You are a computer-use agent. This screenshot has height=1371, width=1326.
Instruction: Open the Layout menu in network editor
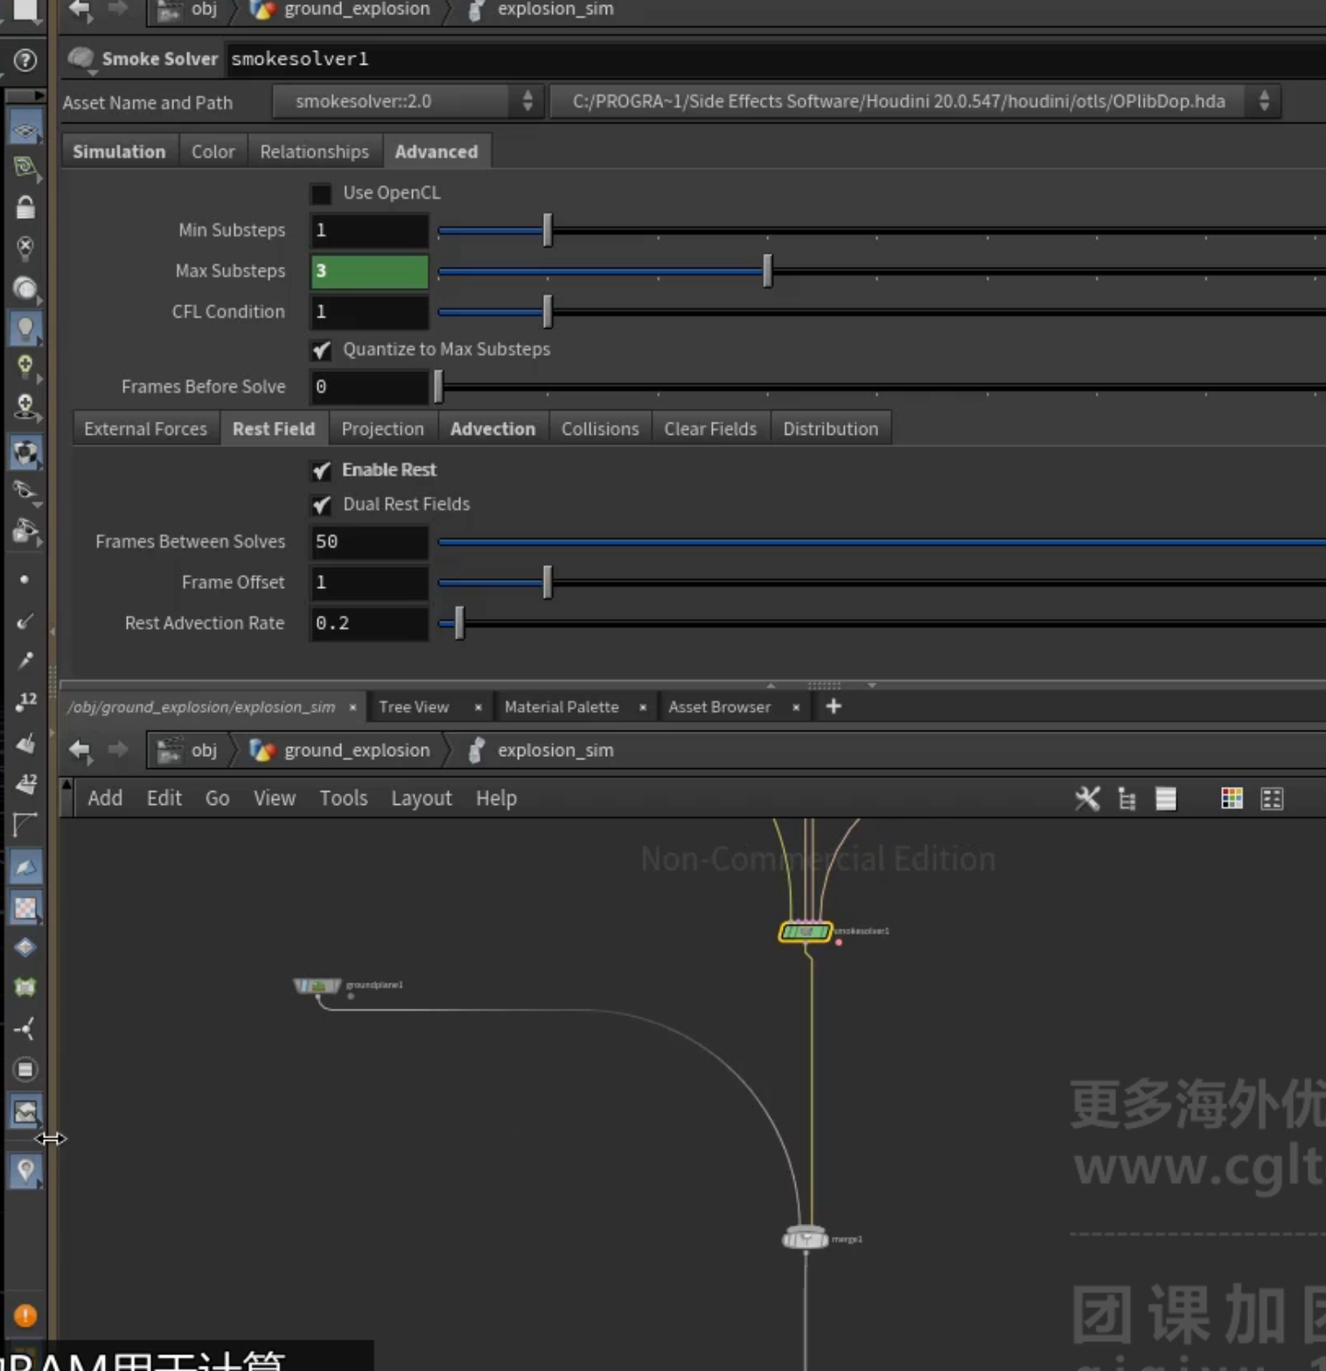pos(421,798)
